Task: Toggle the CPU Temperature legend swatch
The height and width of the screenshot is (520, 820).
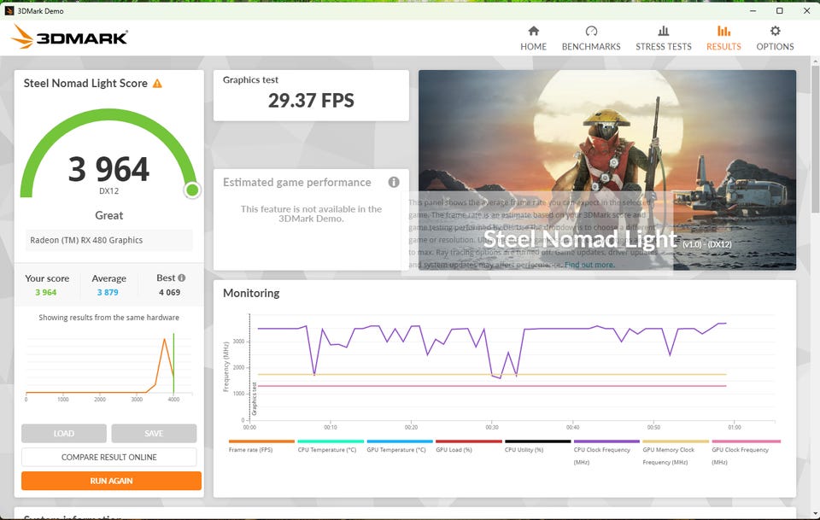Action: click(331, 441)
